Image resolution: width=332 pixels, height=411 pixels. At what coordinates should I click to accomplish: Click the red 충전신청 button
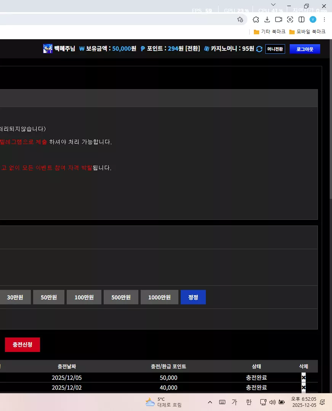click(x=22, y=345)
